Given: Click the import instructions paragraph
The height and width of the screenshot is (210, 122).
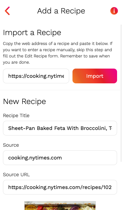Looking at the screenshot, I should point(58,53).
